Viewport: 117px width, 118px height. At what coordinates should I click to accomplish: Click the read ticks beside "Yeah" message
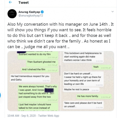point(110,68)
